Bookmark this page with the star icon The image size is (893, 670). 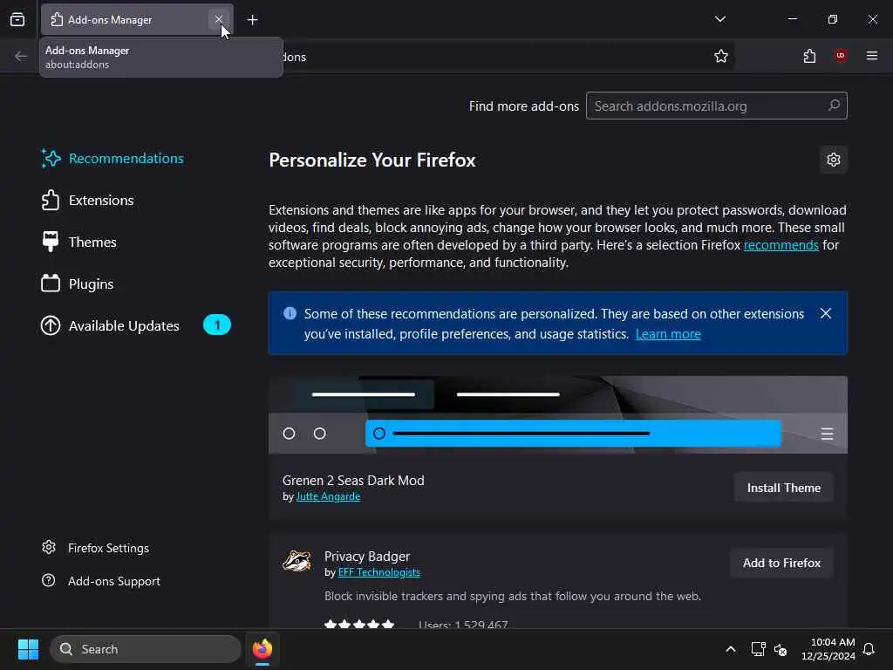click(x=721, y=56)
